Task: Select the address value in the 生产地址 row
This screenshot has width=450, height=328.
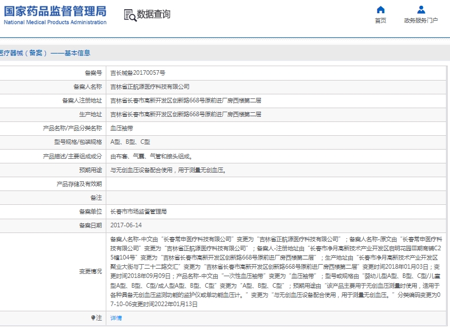Action: (186, 114)
